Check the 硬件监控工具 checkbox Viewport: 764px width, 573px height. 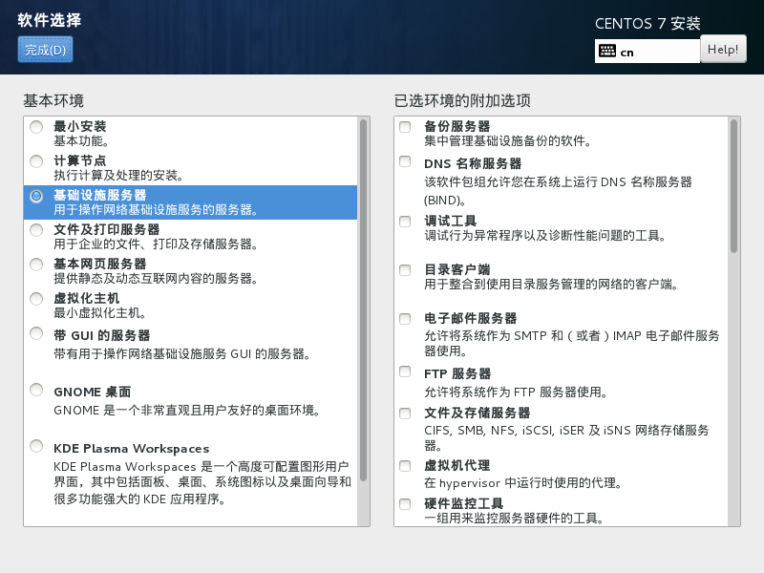[x=405, y=504]
